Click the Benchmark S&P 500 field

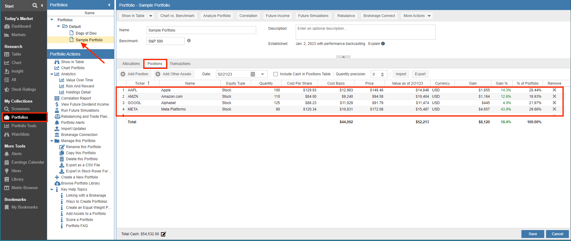[x=165, y=41]
